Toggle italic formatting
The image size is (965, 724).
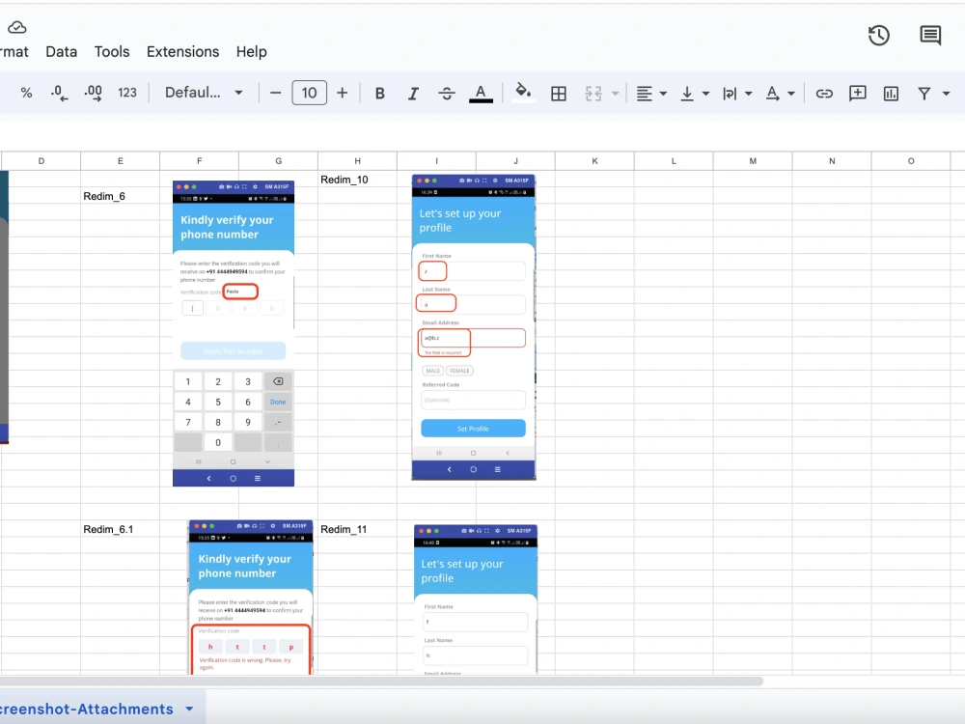click(413, 93)
